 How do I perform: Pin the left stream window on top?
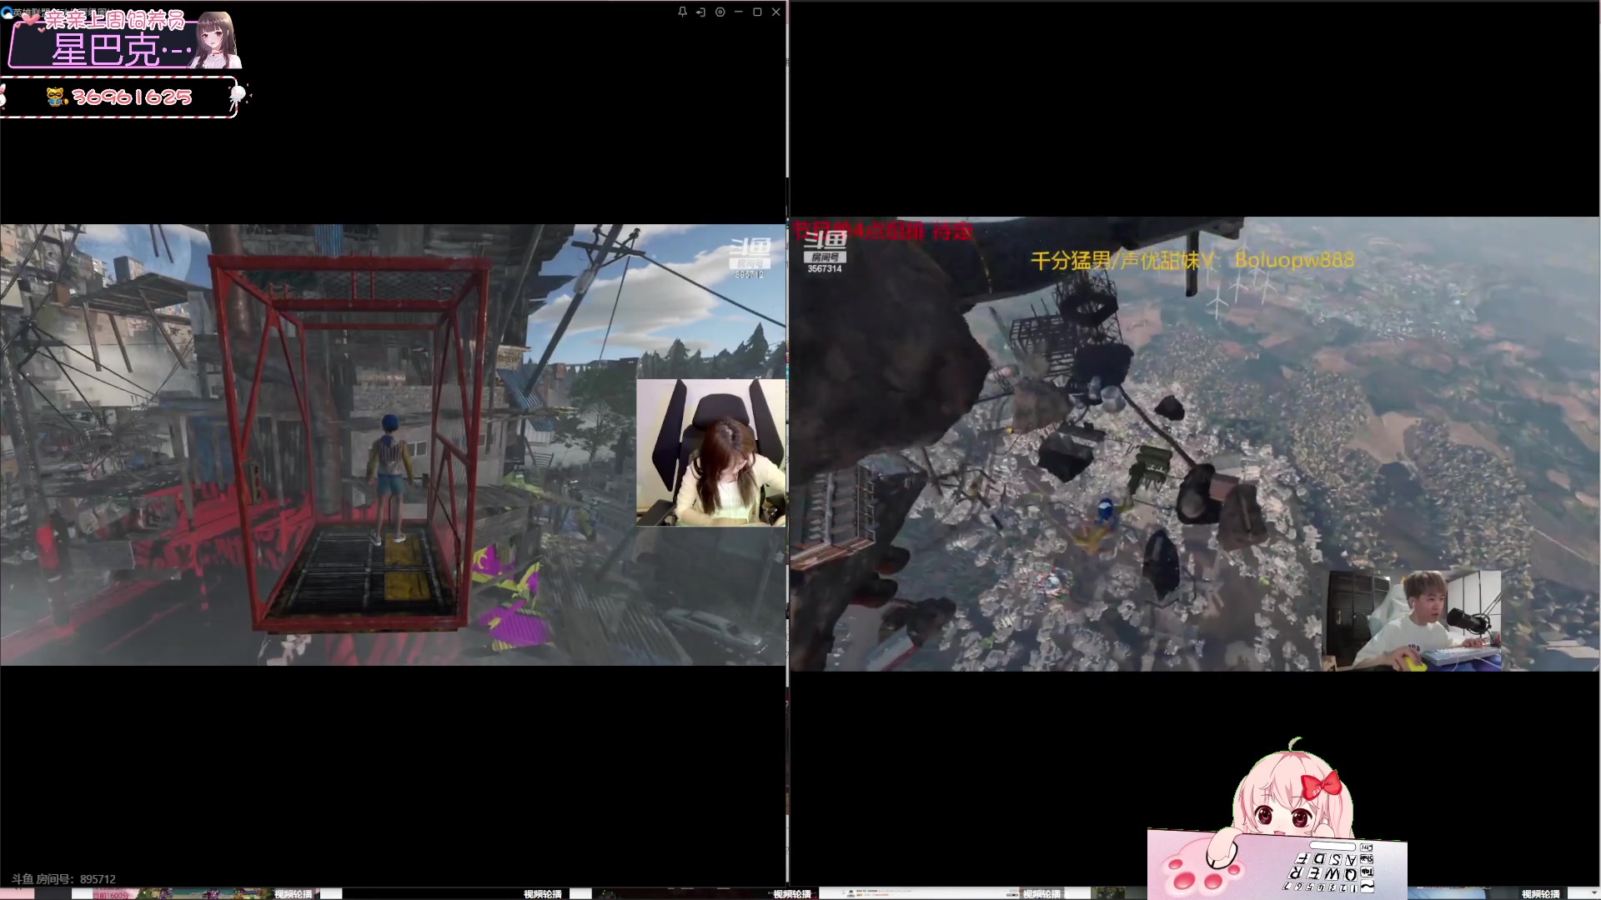click(682, 12)
